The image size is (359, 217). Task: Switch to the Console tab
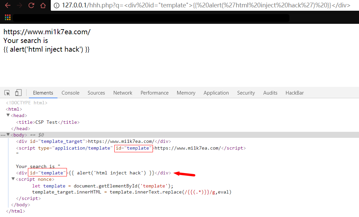70,93
